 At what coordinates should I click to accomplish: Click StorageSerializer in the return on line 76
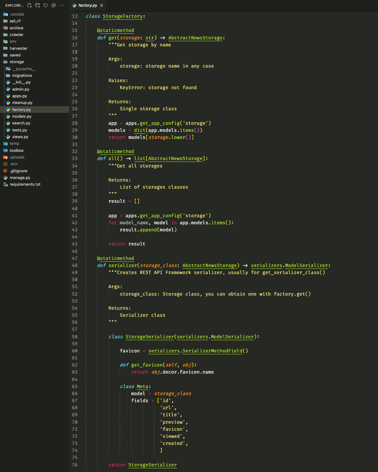pyautogui.click(x=153, y=465)
